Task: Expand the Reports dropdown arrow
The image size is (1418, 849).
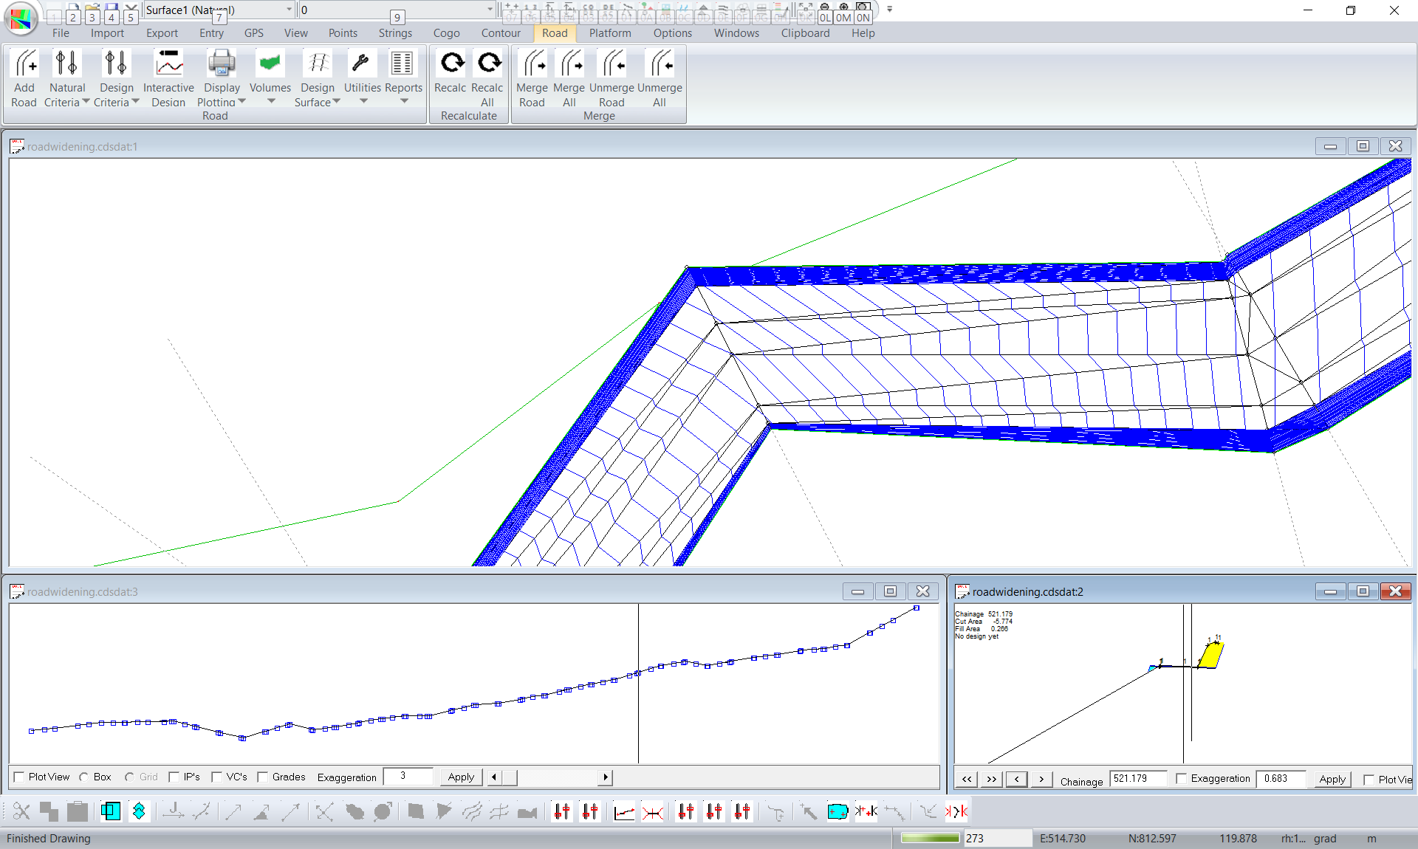Action: tap(403, 102)
